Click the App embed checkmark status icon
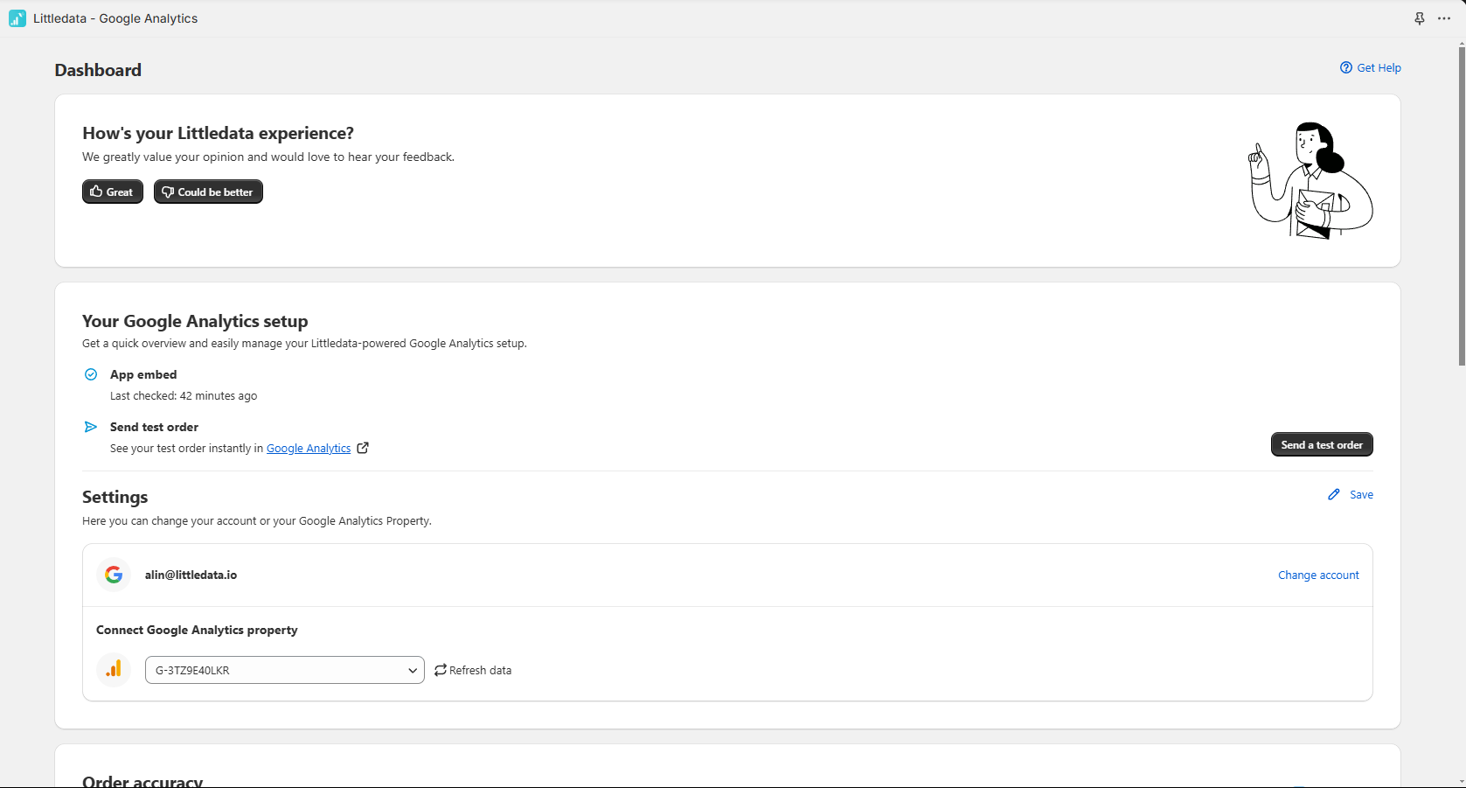The width and height of the screenshot is (1466, 788). [91, 374]
